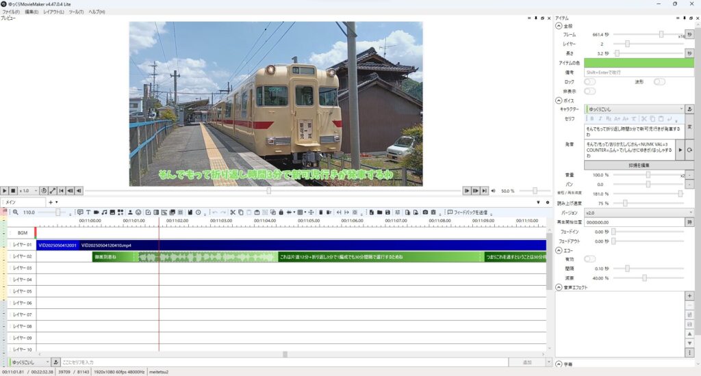Click the magnifier zoom icon on timeline toolbar
The height and width of the screenshot is (376, 701).
tap(15, 213)
